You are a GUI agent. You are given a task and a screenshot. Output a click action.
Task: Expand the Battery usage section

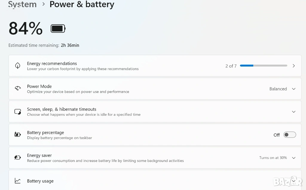(293, 180)
